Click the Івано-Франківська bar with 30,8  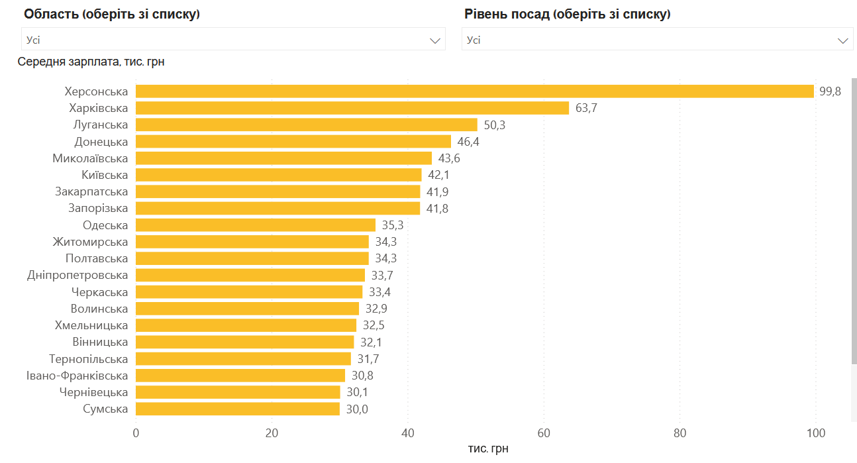pyautogui.click(x=240, y=376)
